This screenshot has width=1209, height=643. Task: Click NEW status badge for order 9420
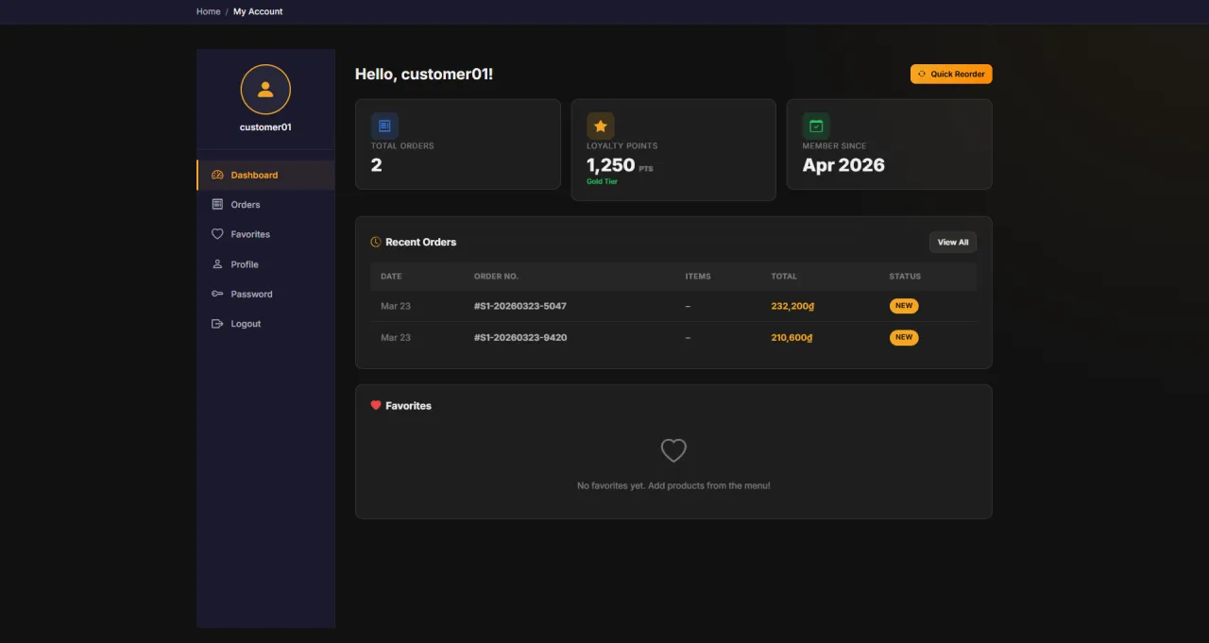904,337
